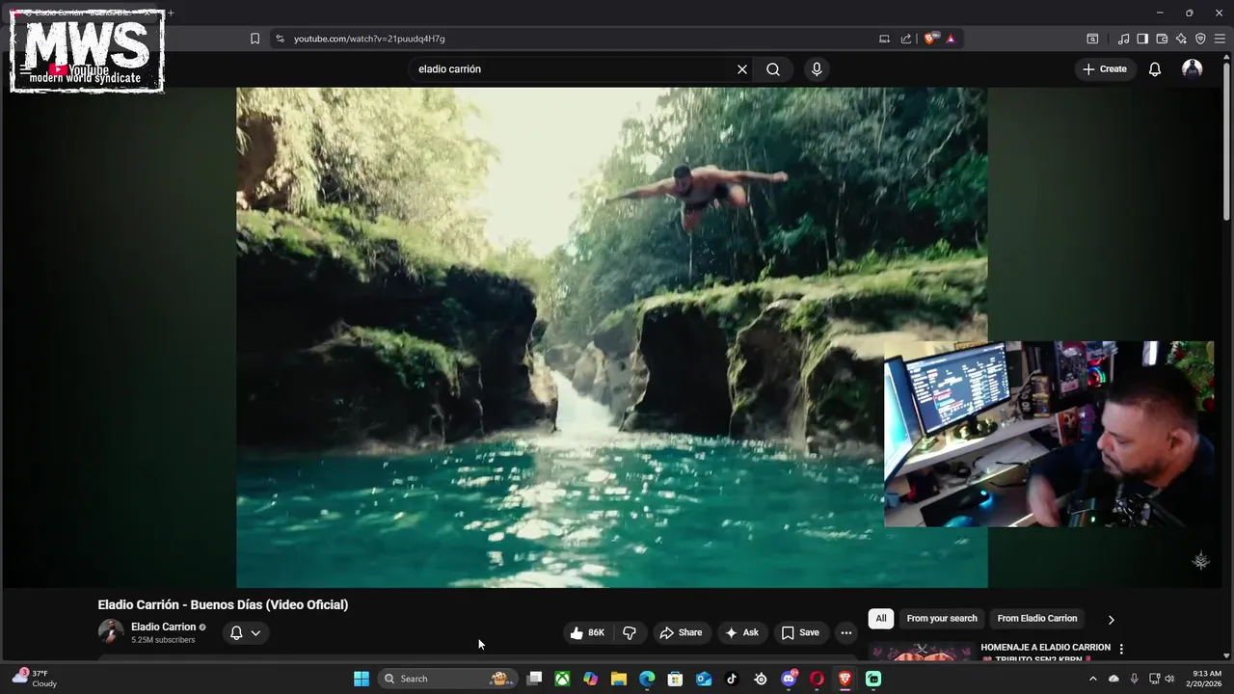Open Copilot from the taskbar
This screenshot has height=694, width=1234.
591,679
